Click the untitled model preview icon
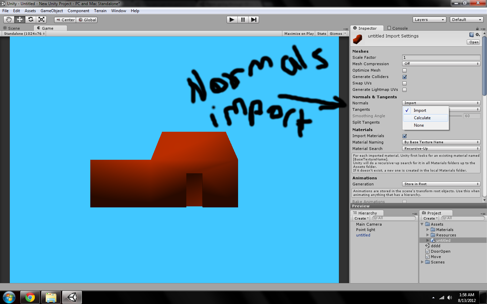This screenshot has height=304, width=487. pyautogui.click(x=358, y=39)
